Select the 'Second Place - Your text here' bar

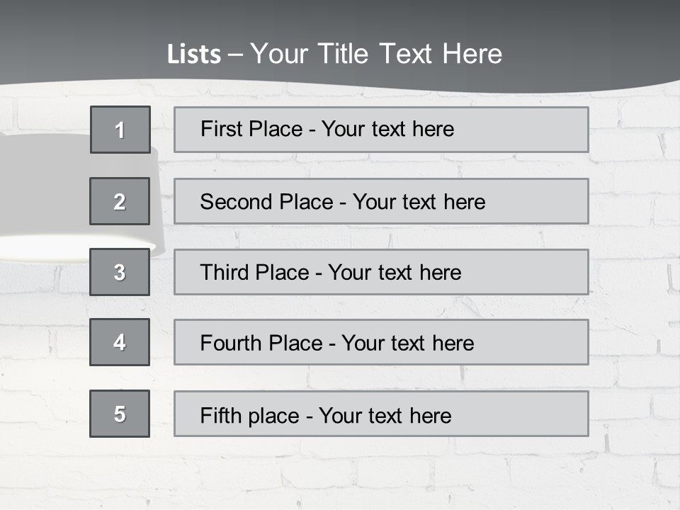pos(381,201)
